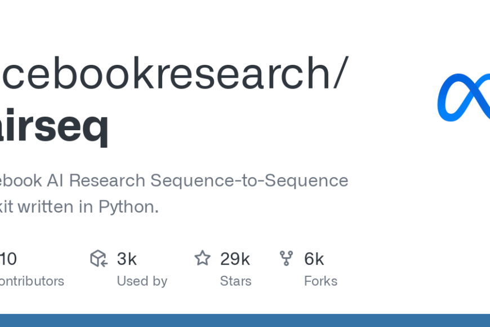This screenshot has width=490, height=327.
Task: Click the blue Meta infinity logo
Action: [x=464, y=98]
